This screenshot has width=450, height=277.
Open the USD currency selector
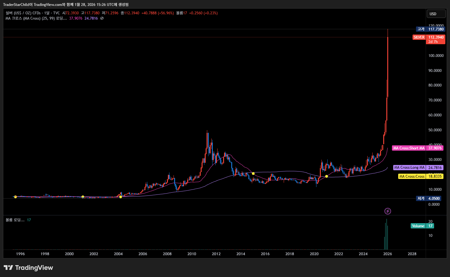click(436, 14)
